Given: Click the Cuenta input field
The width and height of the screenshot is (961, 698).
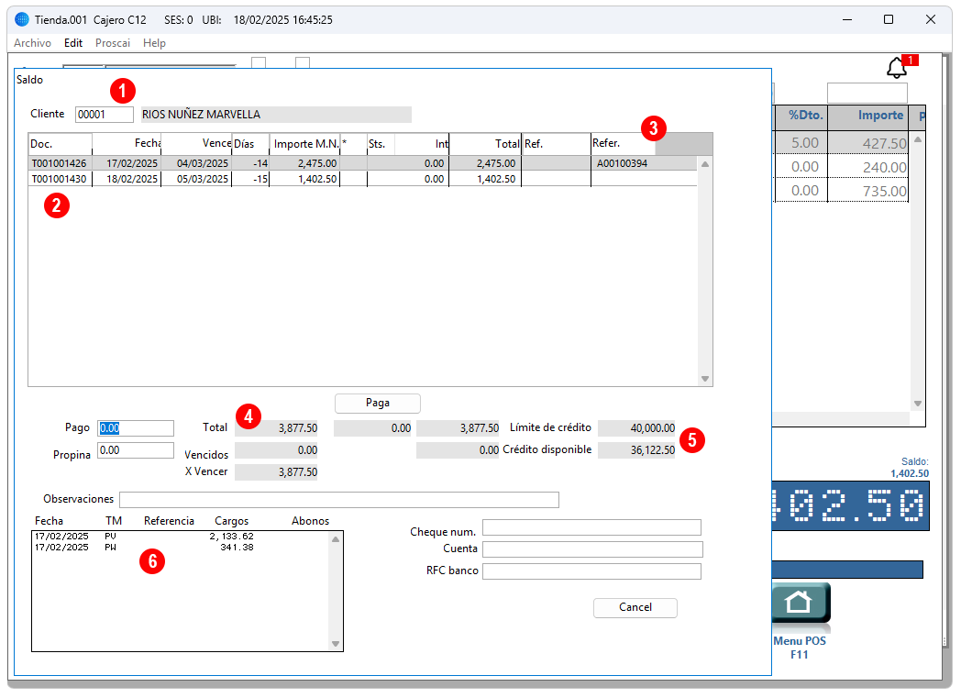Looking at the screenshot, I should tap(591, 549).
